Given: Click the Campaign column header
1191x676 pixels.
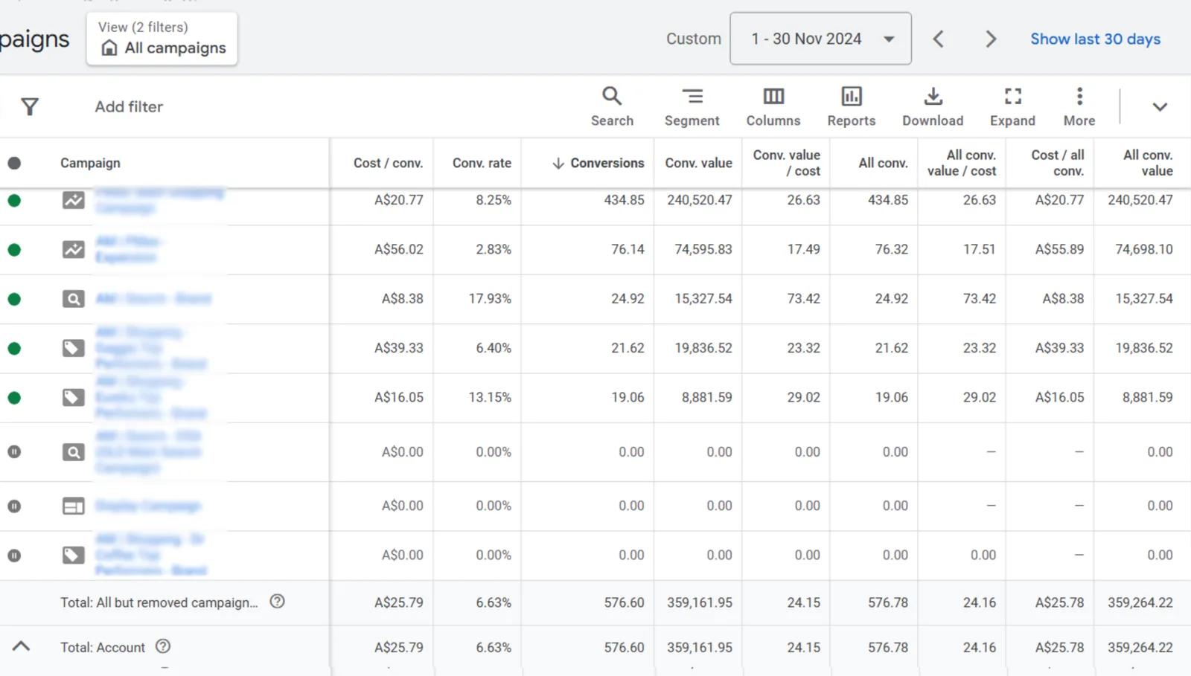Looking at the screenshot, I should [x=90, y=163].
